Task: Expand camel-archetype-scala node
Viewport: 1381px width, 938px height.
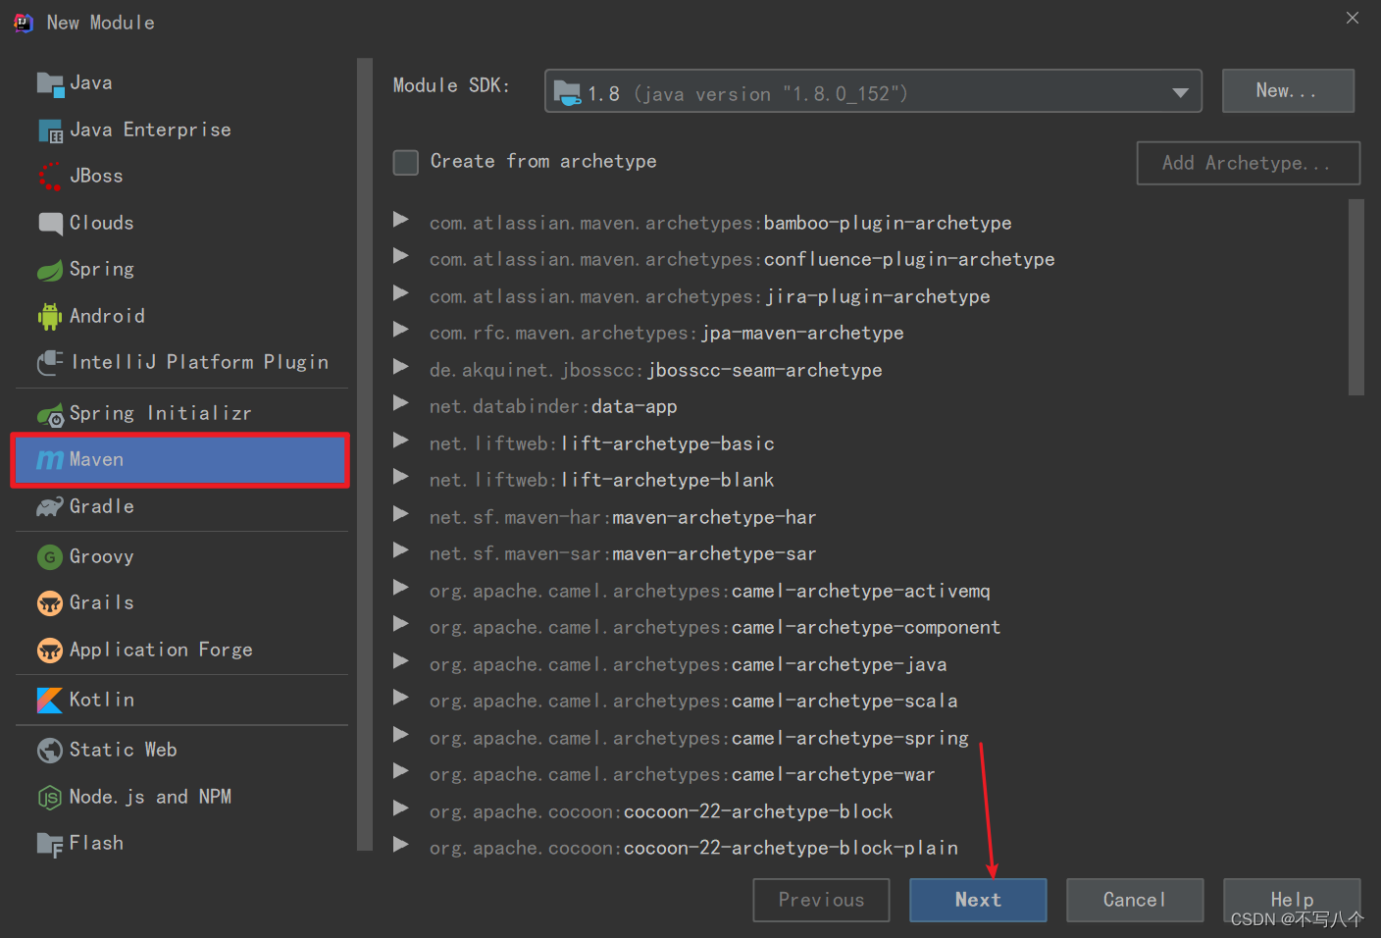Action: 400,698
